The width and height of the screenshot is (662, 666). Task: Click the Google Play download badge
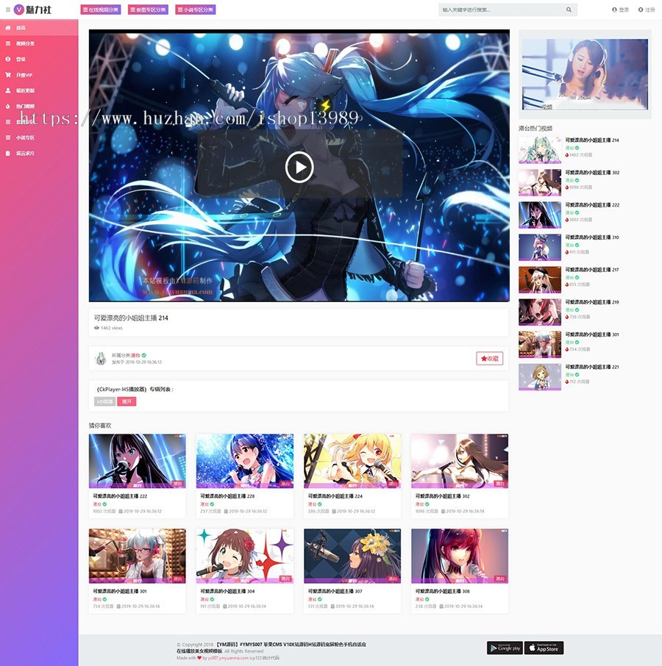coord(505,648)
